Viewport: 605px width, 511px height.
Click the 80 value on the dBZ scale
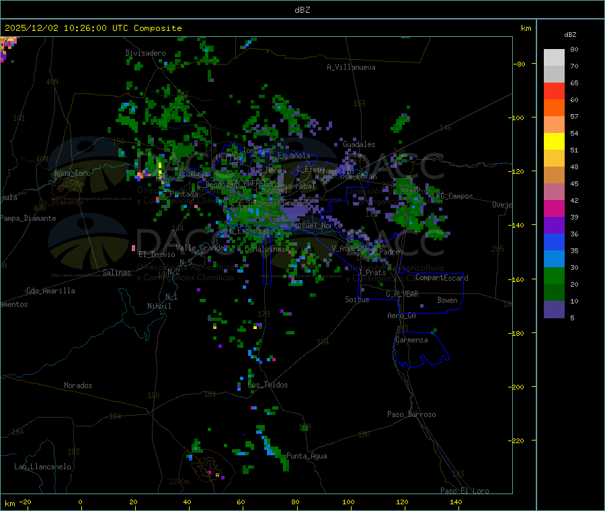coord(575,49)
